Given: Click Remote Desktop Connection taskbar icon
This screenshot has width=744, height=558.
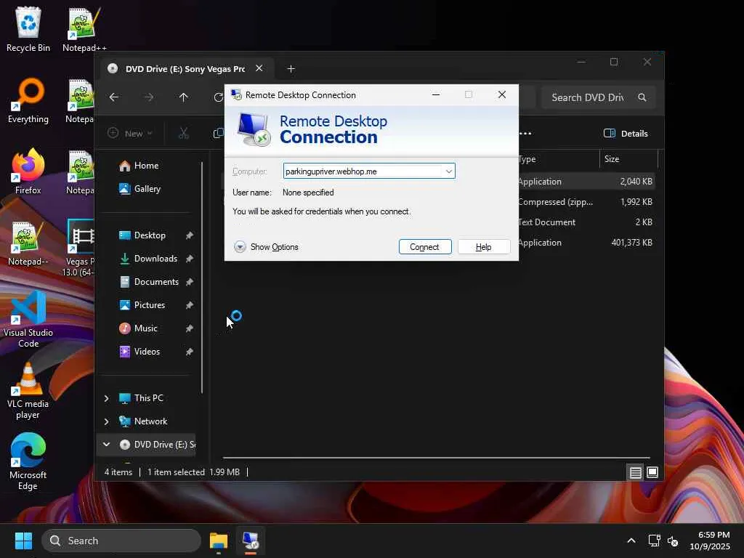Looking at the screenshot, I should [x=251, y=541].
